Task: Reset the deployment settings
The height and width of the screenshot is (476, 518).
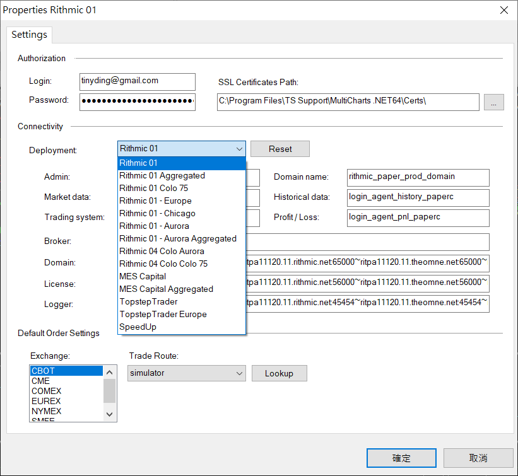Action: tap(280, 149)
